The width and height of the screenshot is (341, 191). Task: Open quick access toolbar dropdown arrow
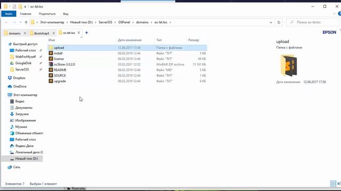tap(25, 7)
